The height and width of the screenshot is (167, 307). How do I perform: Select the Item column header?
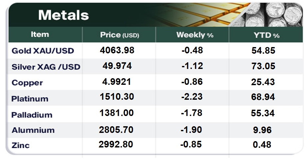point(40,34)
